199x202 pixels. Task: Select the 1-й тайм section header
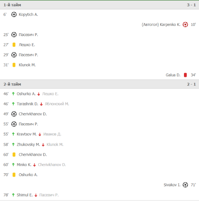[x=99, y=5]
